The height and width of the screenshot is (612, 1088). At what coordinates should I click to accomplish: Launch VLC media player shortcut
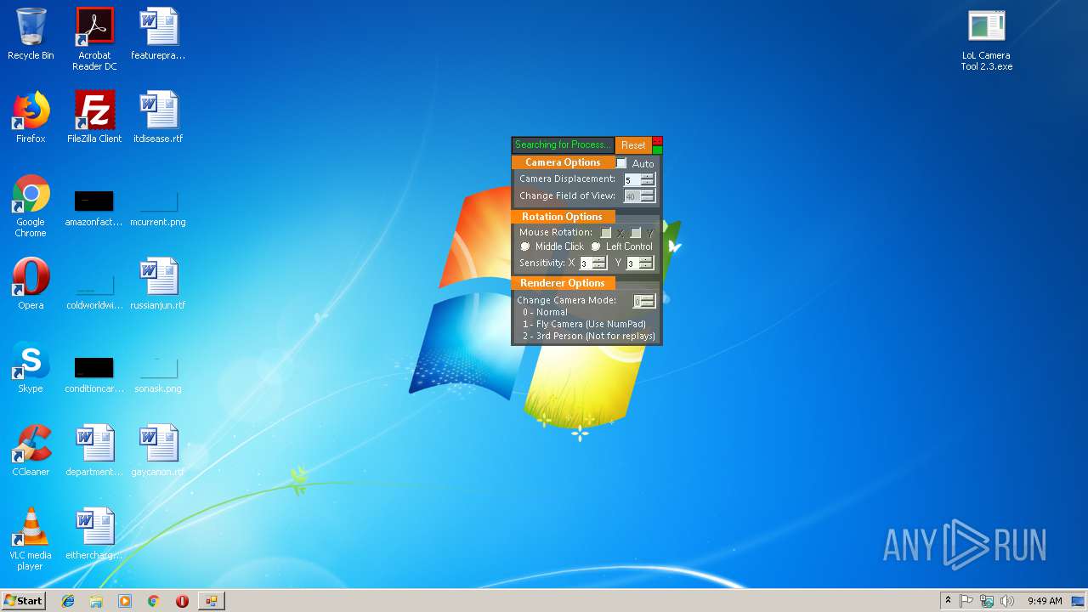[31, 540]
